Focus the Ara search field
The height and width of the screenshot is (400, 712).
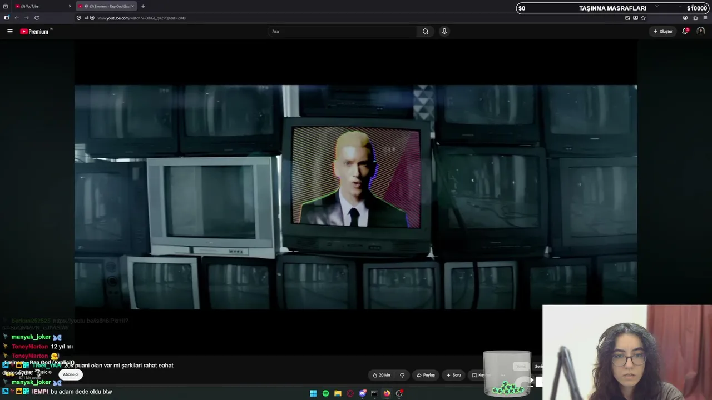(342, 32)
